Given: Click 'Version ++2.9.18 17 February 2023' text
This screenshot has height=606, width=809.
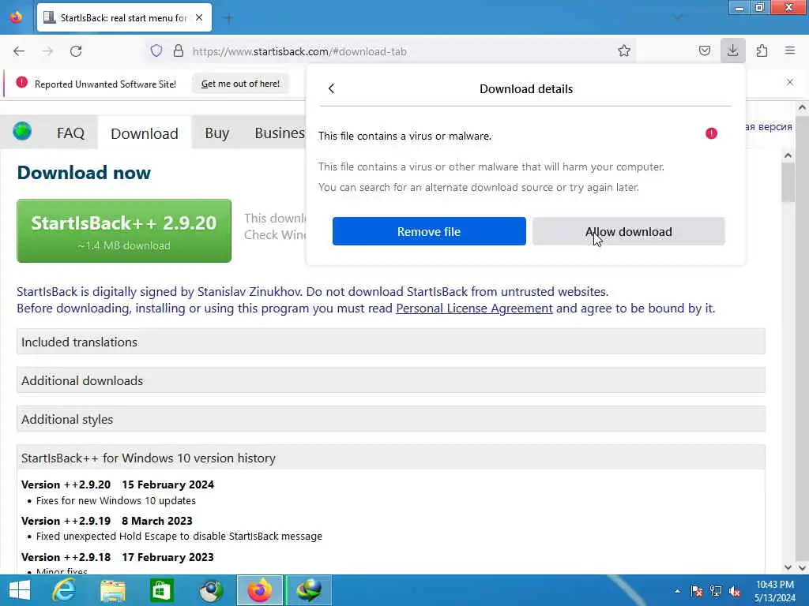Looking at the screenshot, I should click(x=118, y=557).
